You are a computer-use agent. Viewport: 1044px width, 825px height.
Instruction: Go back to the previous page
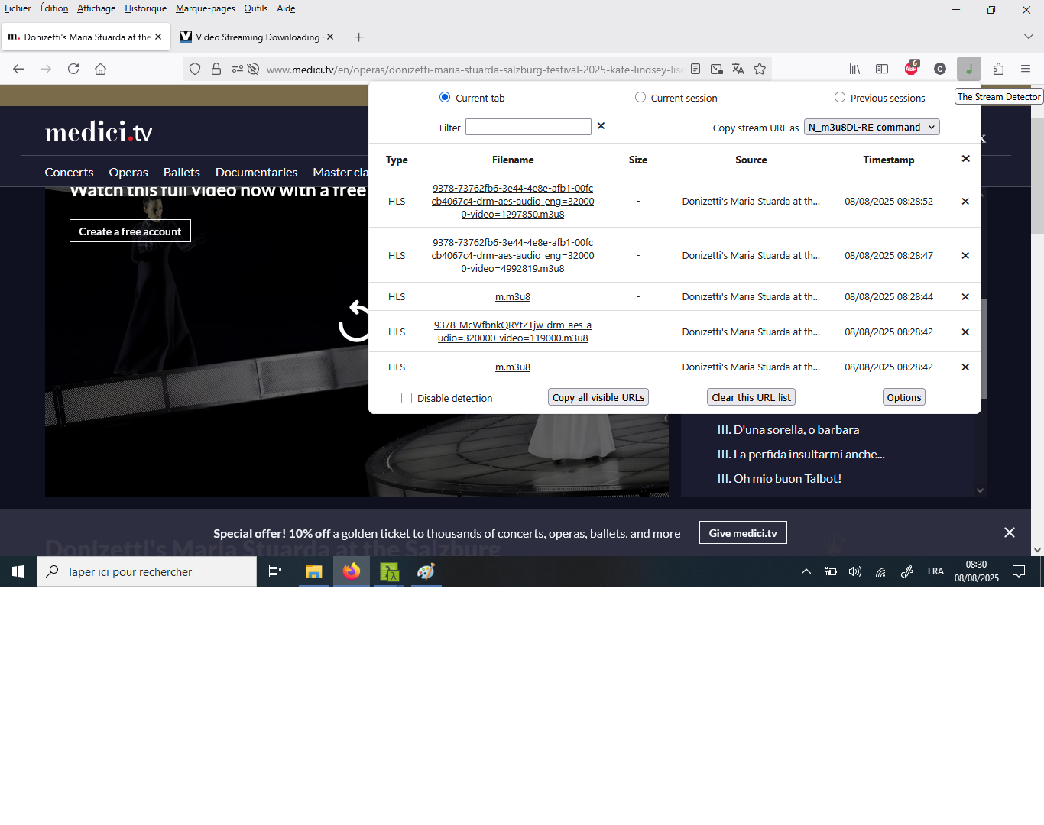click(18, 69)
